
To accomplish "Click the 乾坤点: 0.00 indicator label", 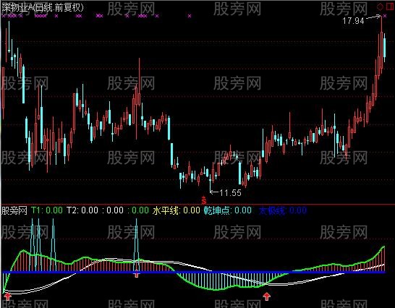I will coord(227,210).
